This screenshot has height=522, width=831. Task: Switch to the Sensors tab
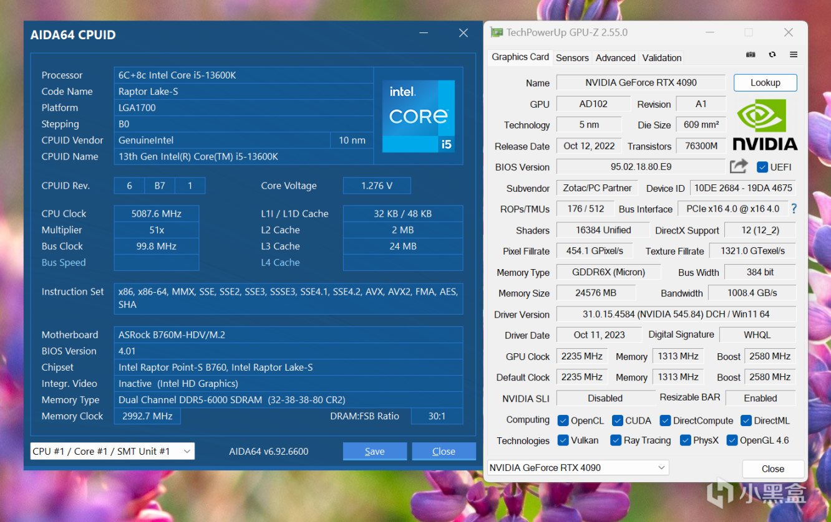point(572,57)
